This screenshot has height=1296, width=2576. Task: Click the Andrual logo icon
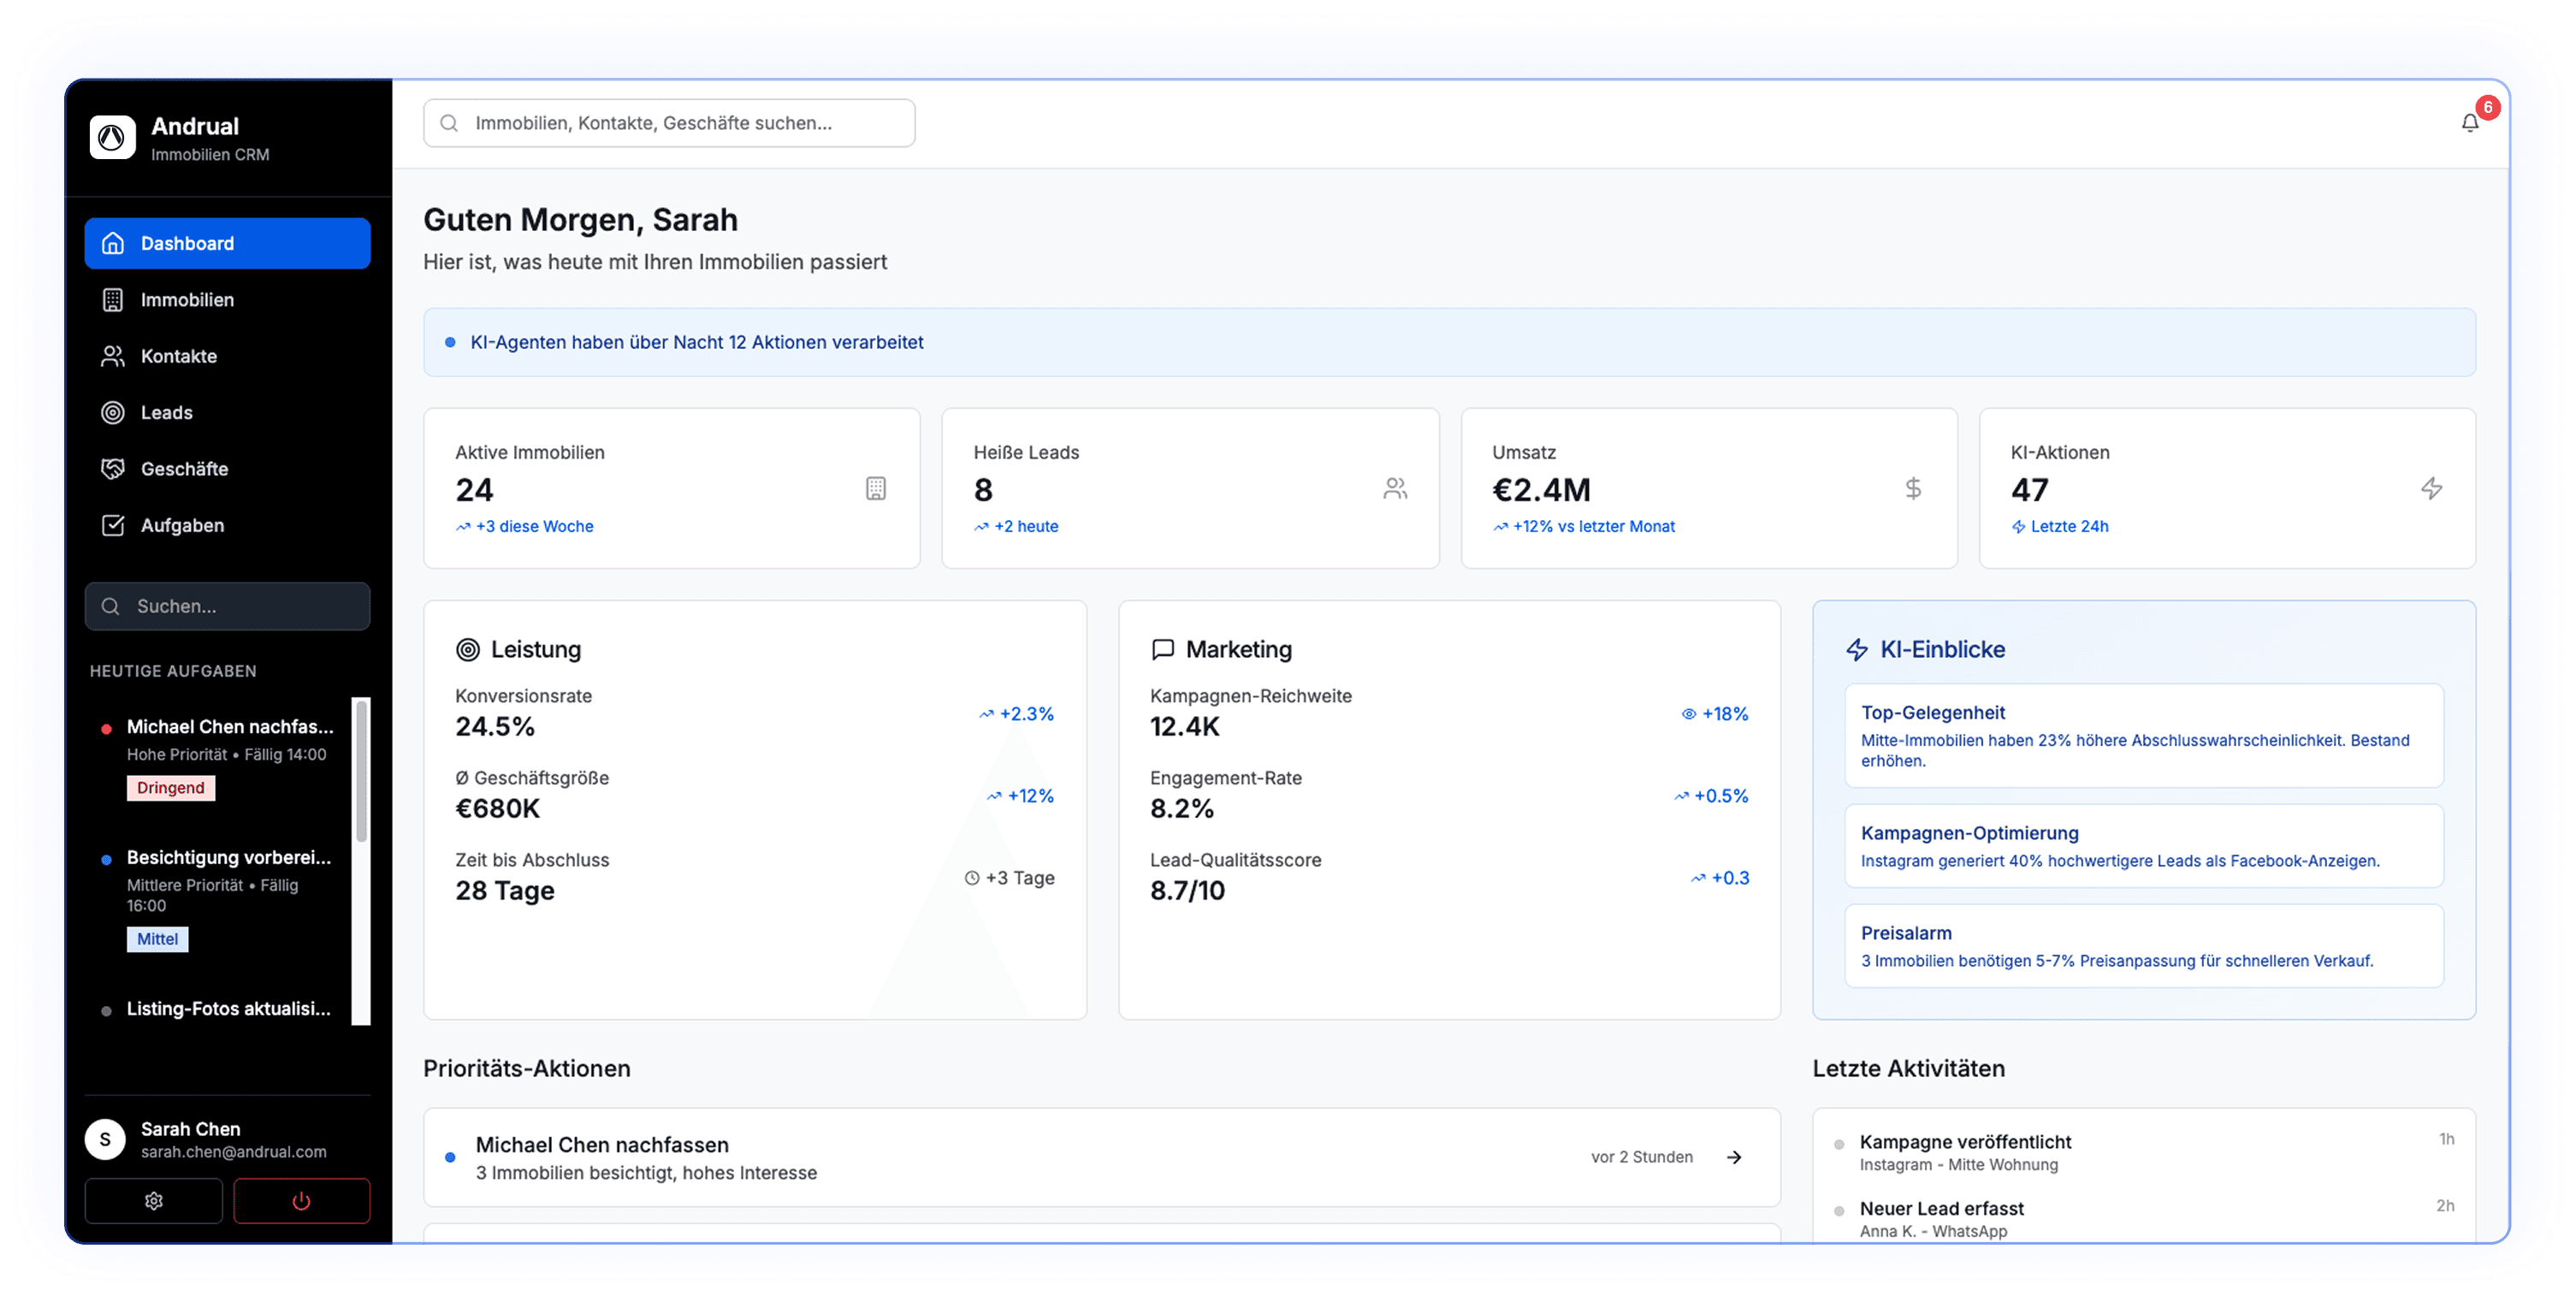112,137
